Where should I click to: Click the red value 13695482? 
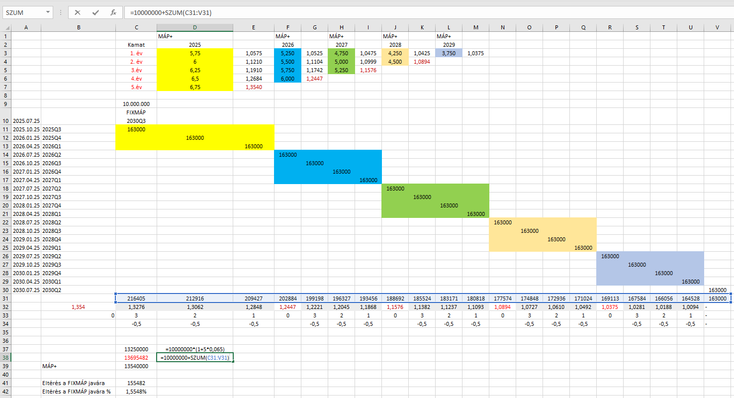click(x=136, y=358)
